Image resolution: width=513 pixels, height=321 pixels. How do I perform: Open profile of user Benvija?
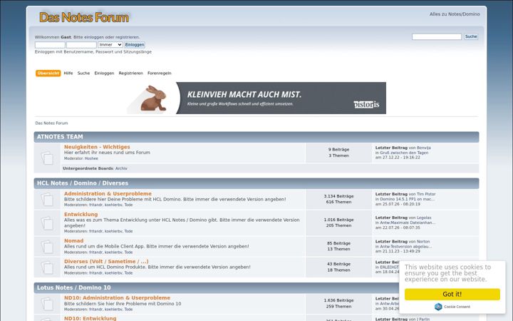click(x=424, y=148)
